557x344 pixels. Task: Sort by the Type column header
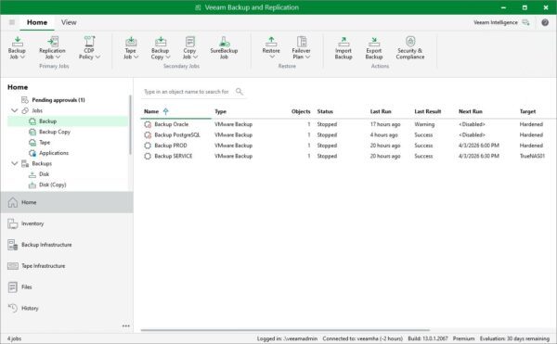click(x=220, y=111)
